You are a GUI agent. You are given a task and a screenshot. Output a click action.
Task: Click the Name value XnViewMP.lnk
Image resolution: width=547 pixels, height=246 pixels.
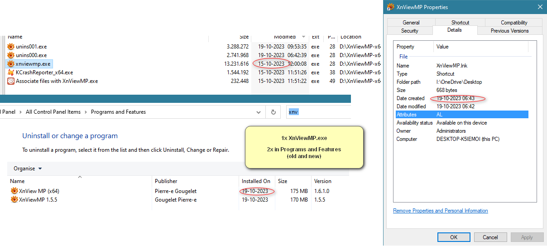[x=451, y=66]
